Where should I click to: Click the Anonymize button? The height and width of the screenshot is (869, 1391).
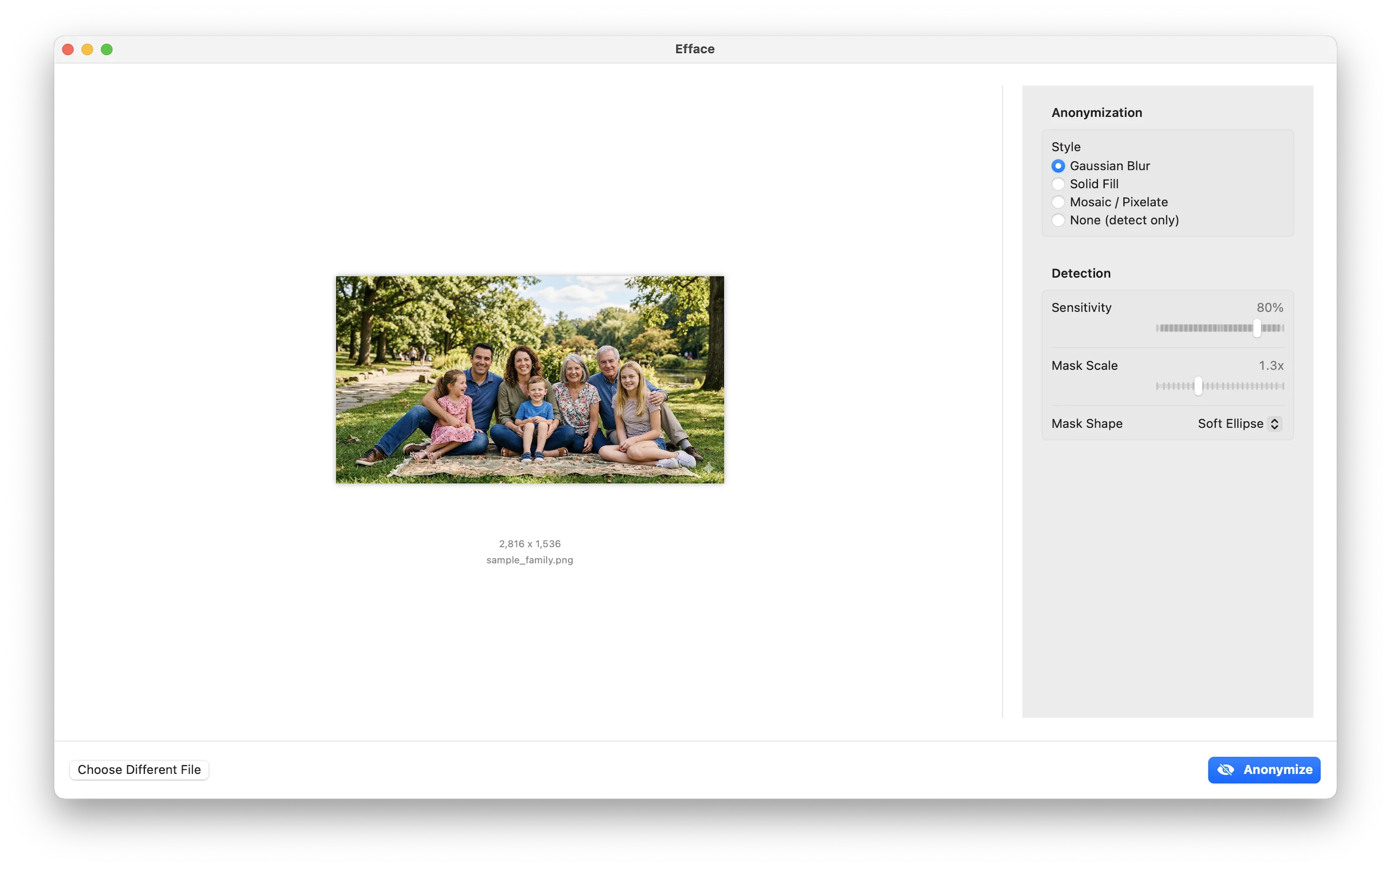1264,770
